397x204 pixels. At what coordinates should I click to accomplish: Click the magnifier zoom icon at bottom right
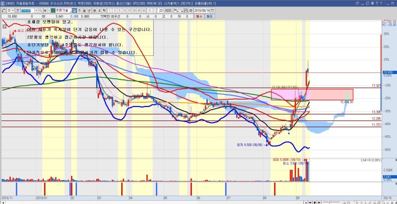(383, 202)
